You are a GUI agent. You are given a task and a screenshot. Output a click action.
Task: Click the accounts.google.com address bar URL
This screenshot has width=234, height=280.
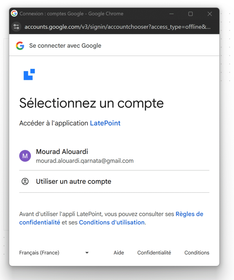point(117,27)
